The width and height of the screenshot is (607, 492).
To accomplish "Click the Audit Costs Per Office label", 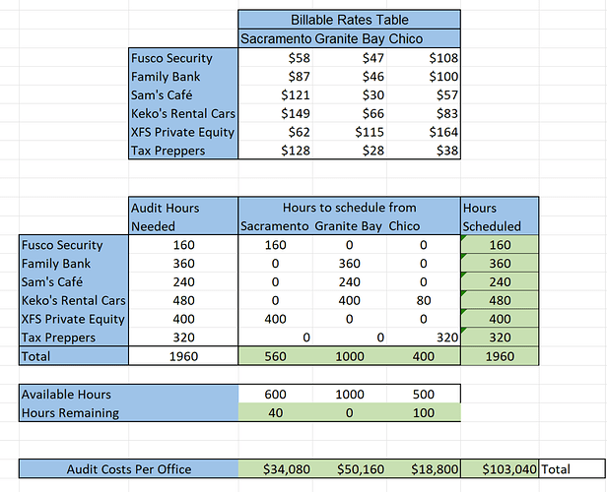I will [128, 468].
